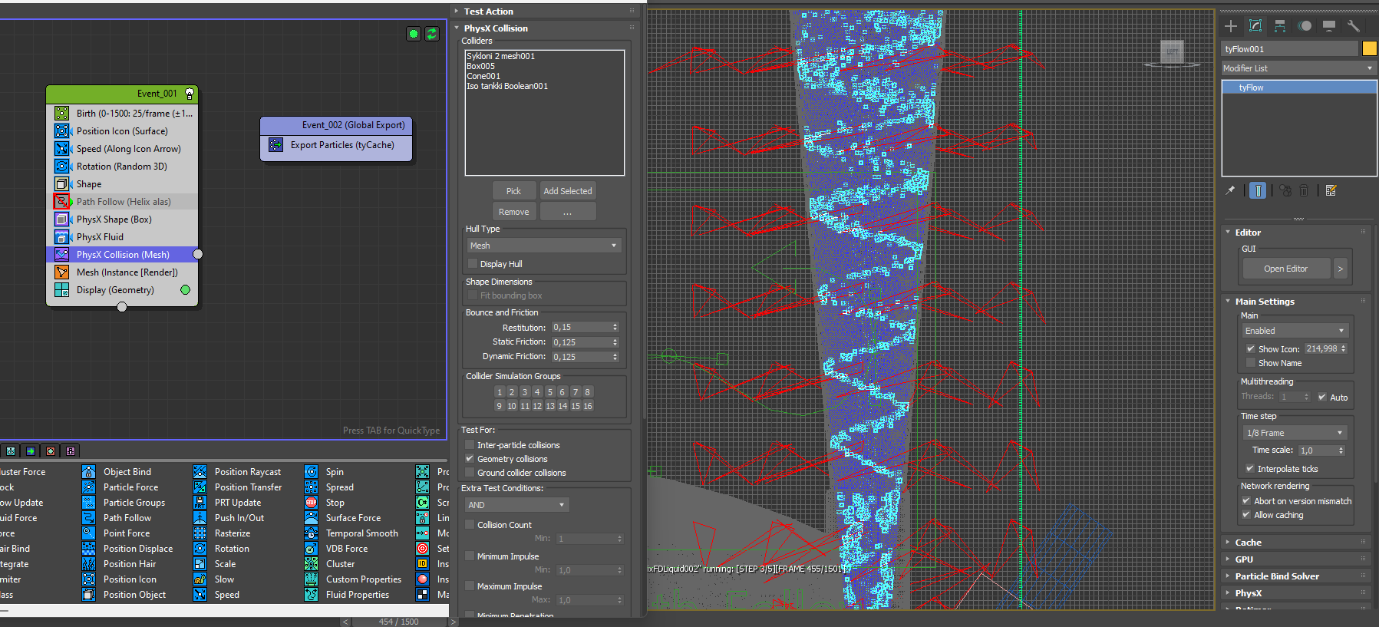Image resolution: width=1379 pixels, height=627 pixels.
Task: Toggle Show Icon checkbox
Action: click(1251, 349)
